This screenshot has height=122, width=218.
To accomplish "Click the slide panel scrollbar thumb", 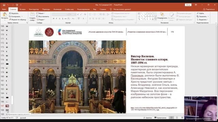I will pyautogui.click(x=12, y=100).
